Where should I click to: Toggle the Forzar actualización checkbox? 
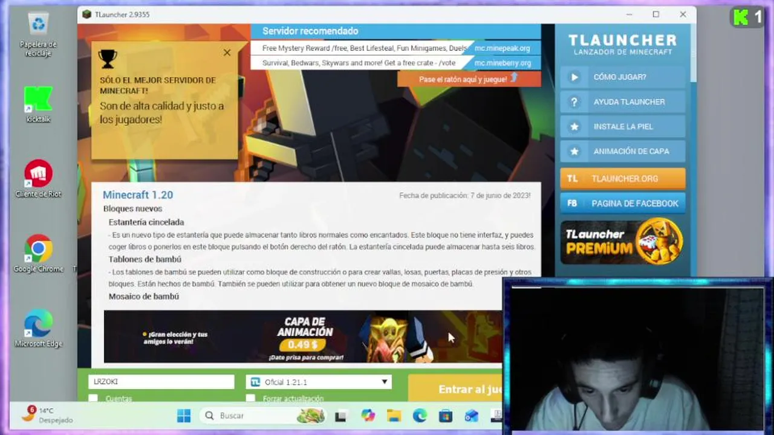pyautogui.click(x=250, y=398)
